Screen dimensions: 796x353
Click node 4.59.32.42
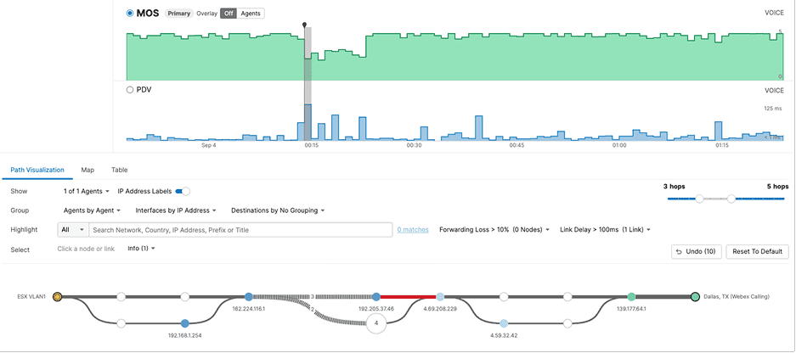(x=504, y=323)
